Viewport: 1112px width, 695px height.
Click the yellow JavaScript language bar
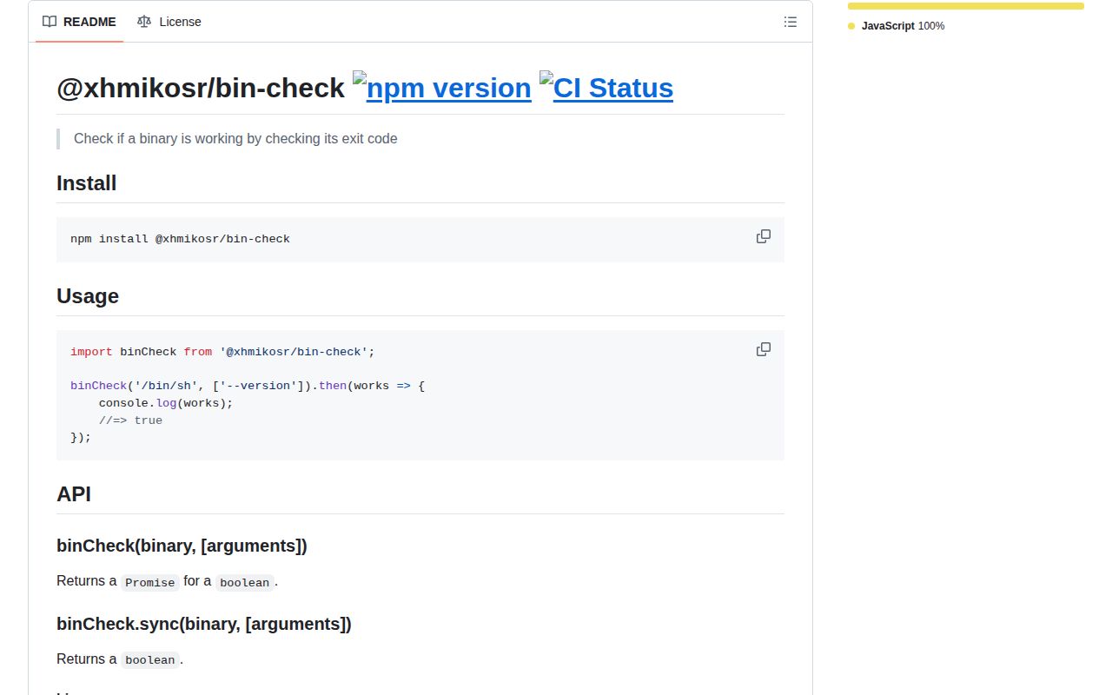click(x=966, y=6)
